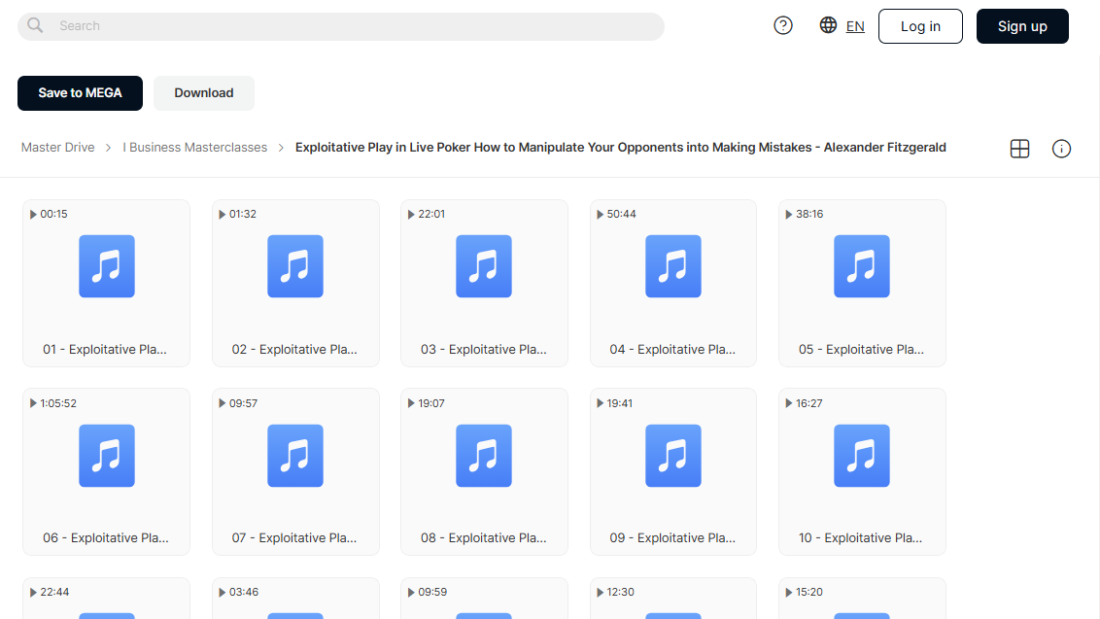Open audio file 01 - Exploitative Play music icon
Image resolution: width=1100 pixels, height=619 pixels.
pyautogui.click(x=107, y=266)
